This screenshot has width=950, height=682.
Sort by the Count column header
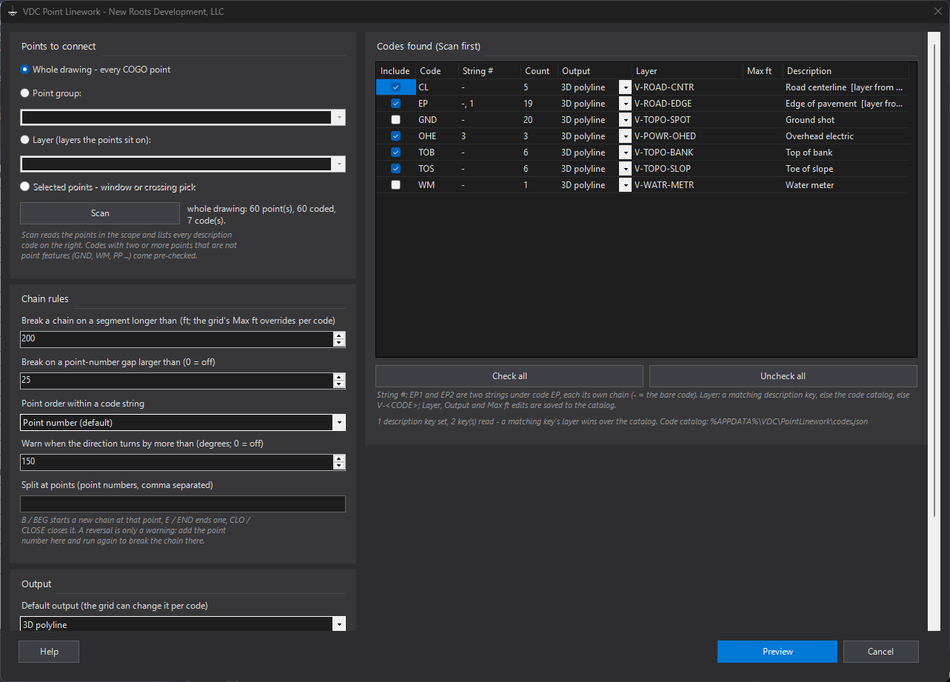point(538,71)
